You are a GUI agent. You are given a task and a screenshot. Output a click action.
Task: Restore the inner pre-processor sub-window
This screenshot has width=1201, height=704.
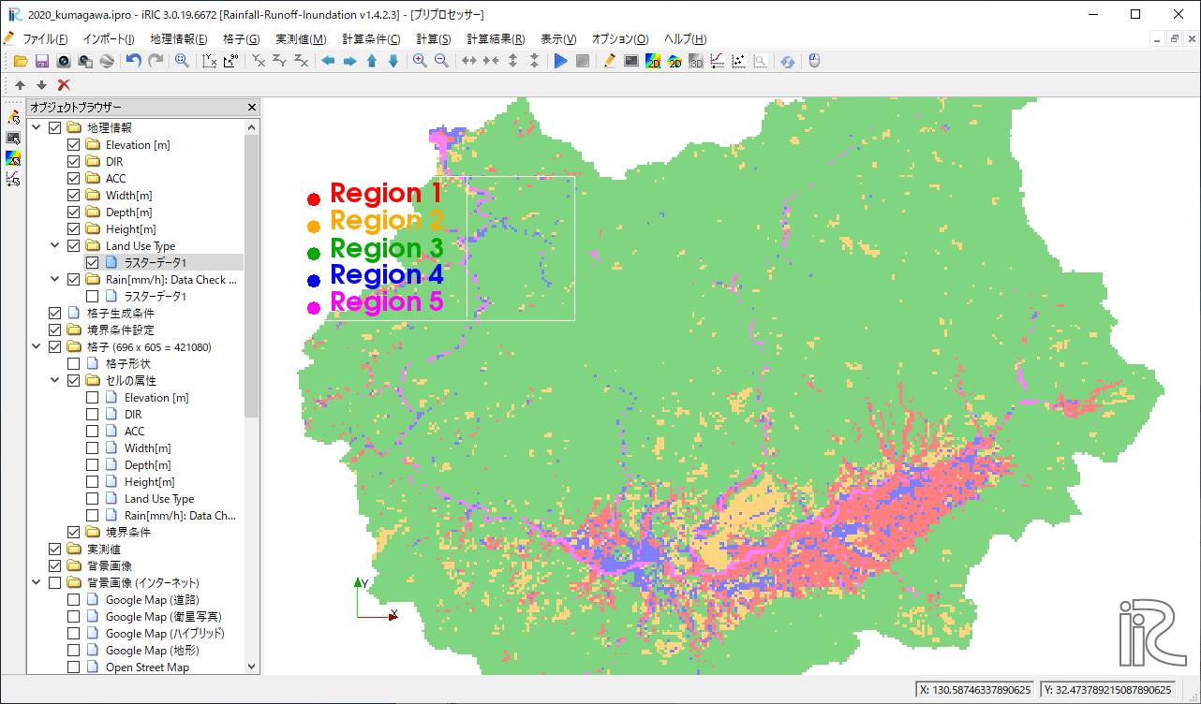pyautogui.click(x=1174, y=38)
